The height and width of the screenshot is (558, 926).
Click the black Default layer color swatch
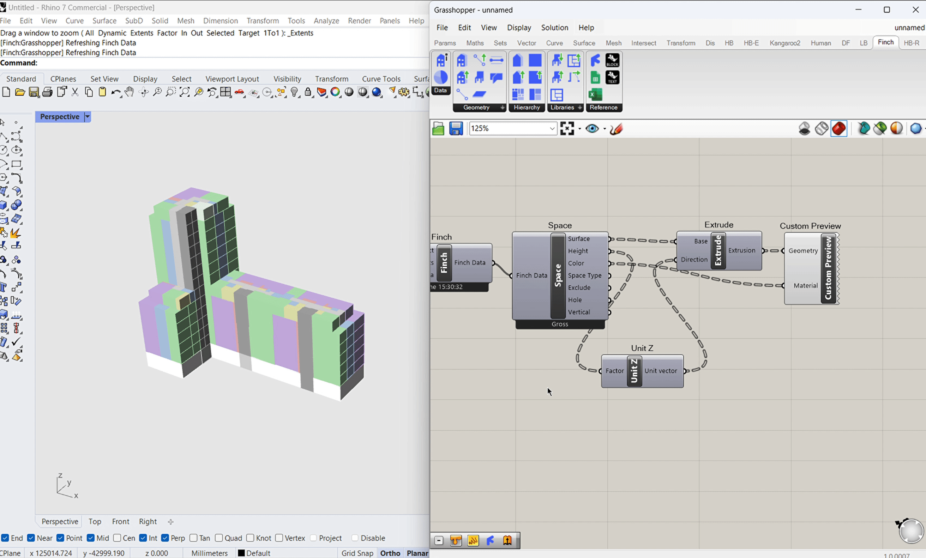click(241, 553)
